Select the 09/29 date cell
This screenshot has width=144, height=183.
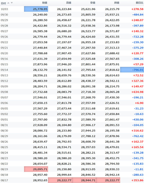4,20
